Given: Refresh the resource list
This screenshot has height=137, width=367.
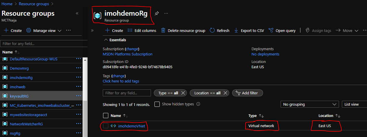Looking at the screenshot, I should click(x=220, y=30).
